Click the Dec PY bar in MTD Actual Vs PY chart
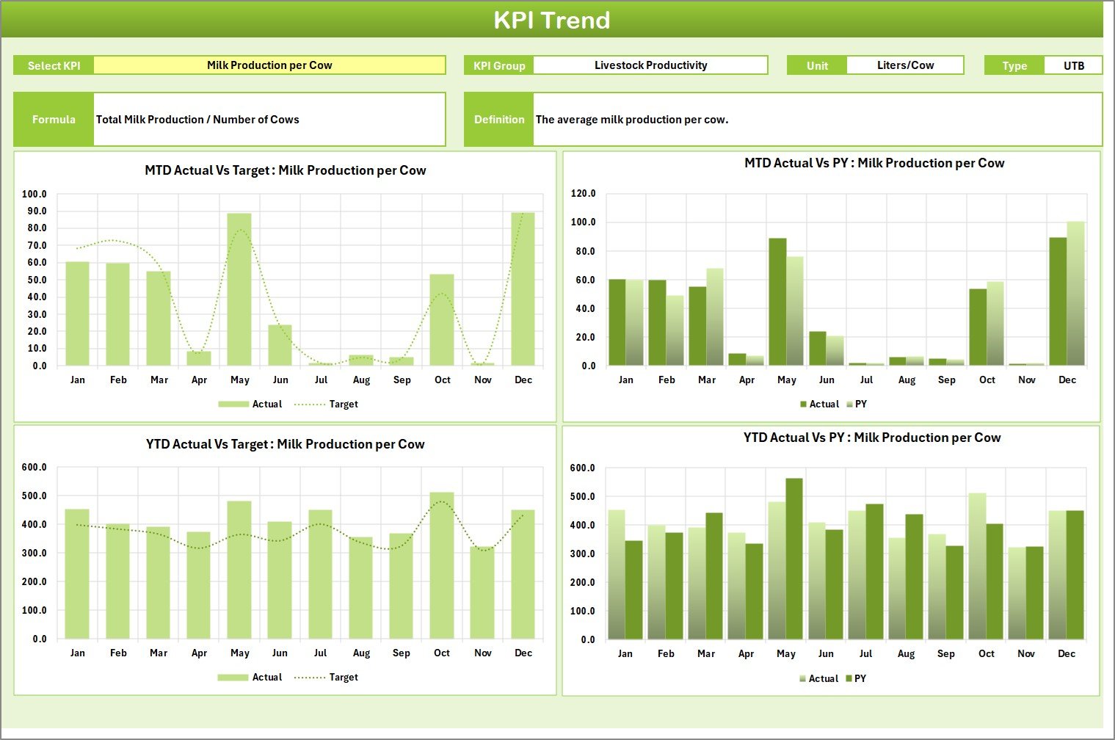The image size is (1115, 740). [1075, 294]
